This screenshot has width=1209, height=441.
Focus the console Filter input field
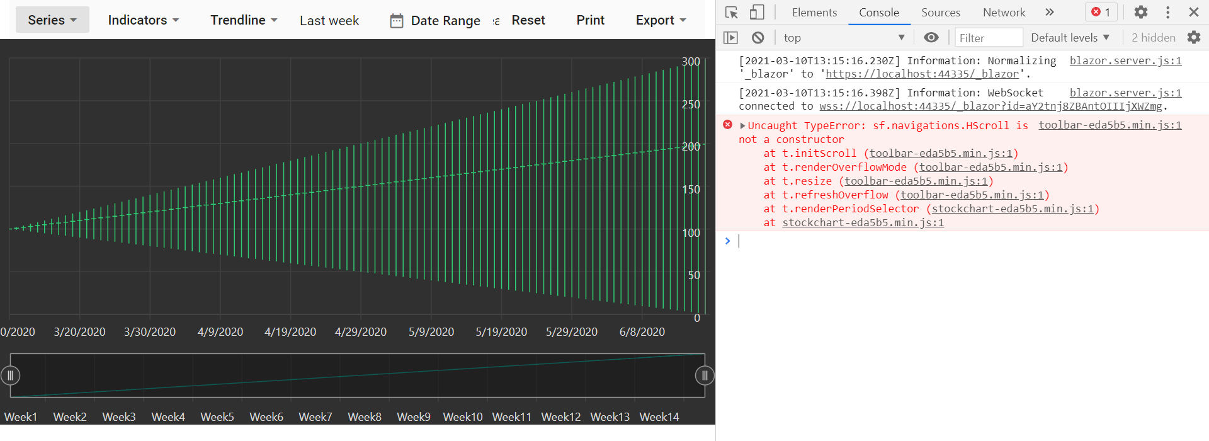click(988, 38)
